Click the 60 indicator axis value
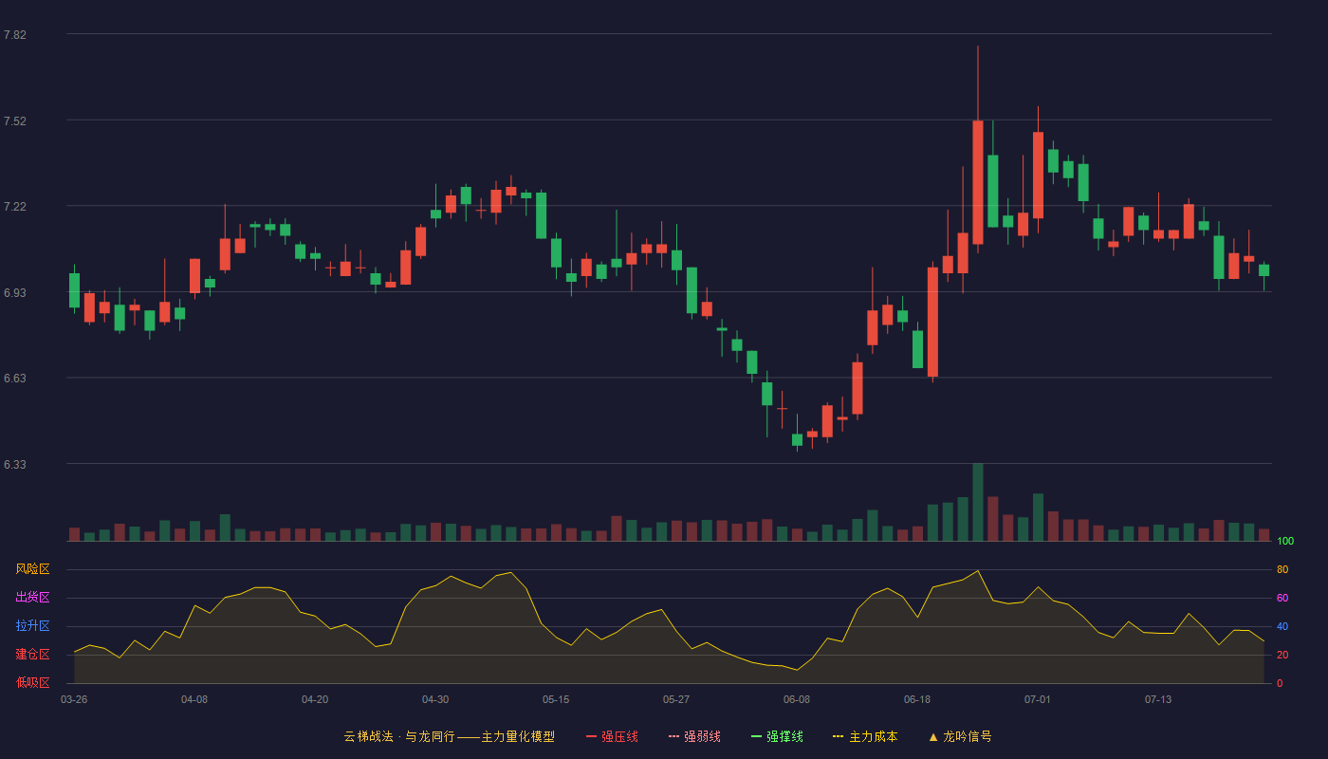This screenshot has width=1328, height=759. click(x=1282, y=598)
